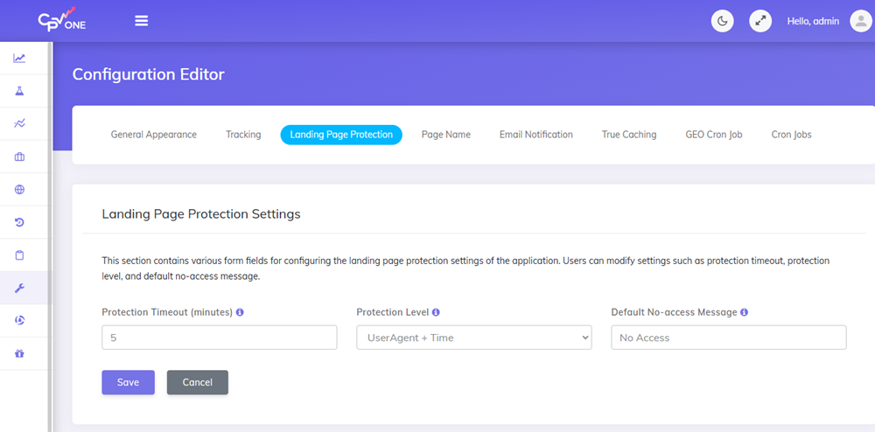
Task: Open the gift box sidebar icon
Action: tap(19, 353)
